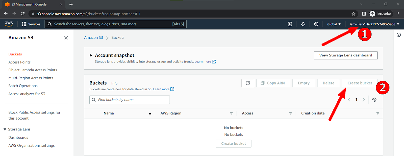Click the browser address bar URL

coord(89,14)
